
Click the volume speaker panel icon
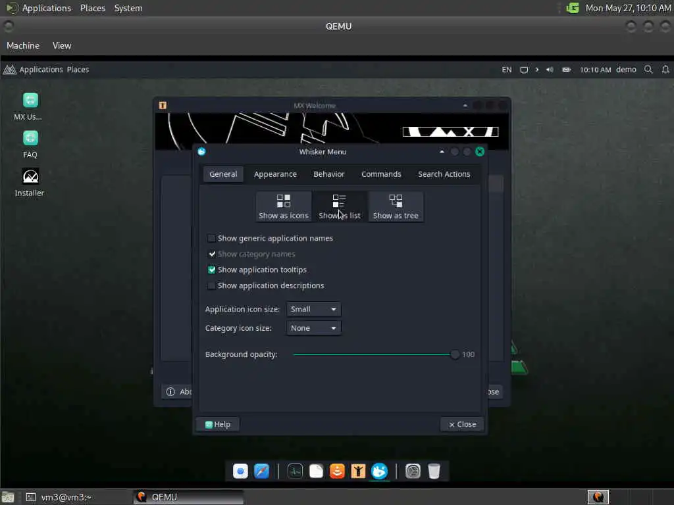click(550, 69)
